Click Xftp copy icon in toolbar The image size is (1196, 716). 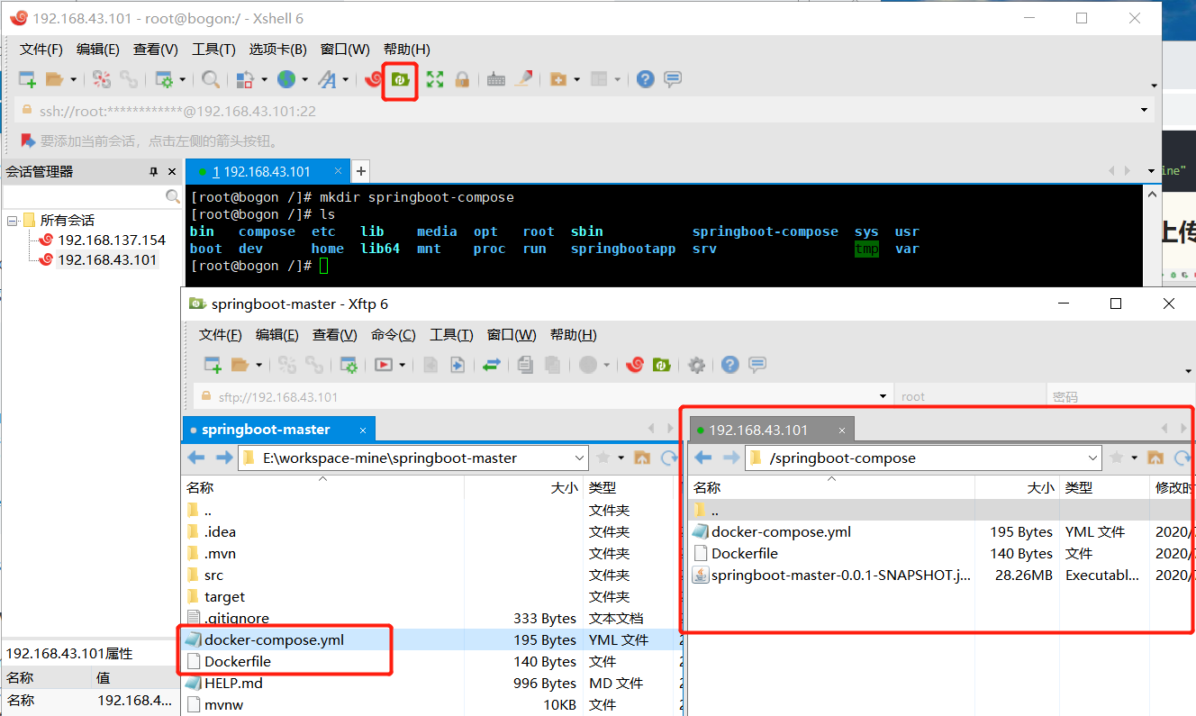526,365
